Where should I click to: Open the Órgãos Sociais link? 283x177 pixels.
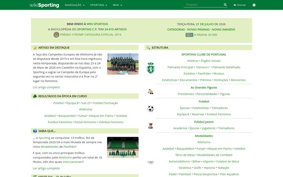(210, 61)
